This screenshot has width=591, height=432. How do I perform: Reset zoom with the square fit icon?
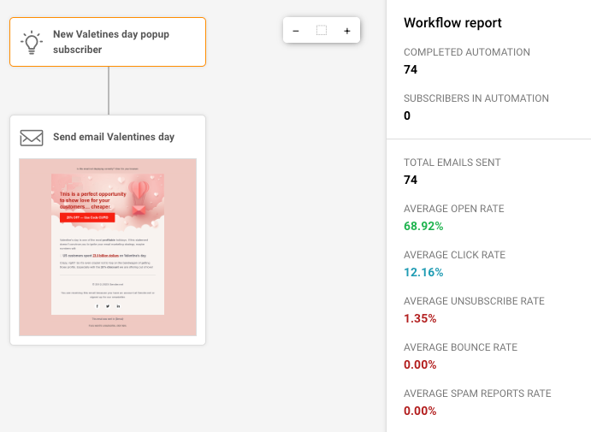click(x=322, y=31)
